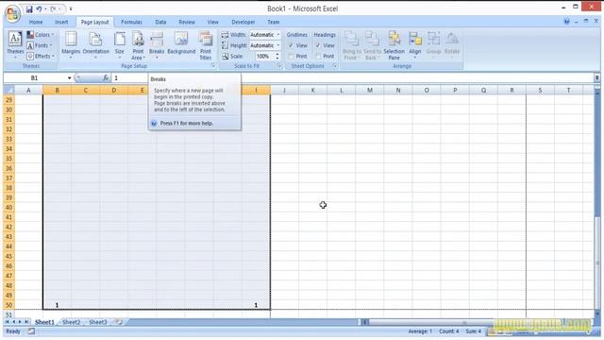Undo last action in Quick Access Toolbar
This screenshot has width=604, height=340.
point(39,8)
